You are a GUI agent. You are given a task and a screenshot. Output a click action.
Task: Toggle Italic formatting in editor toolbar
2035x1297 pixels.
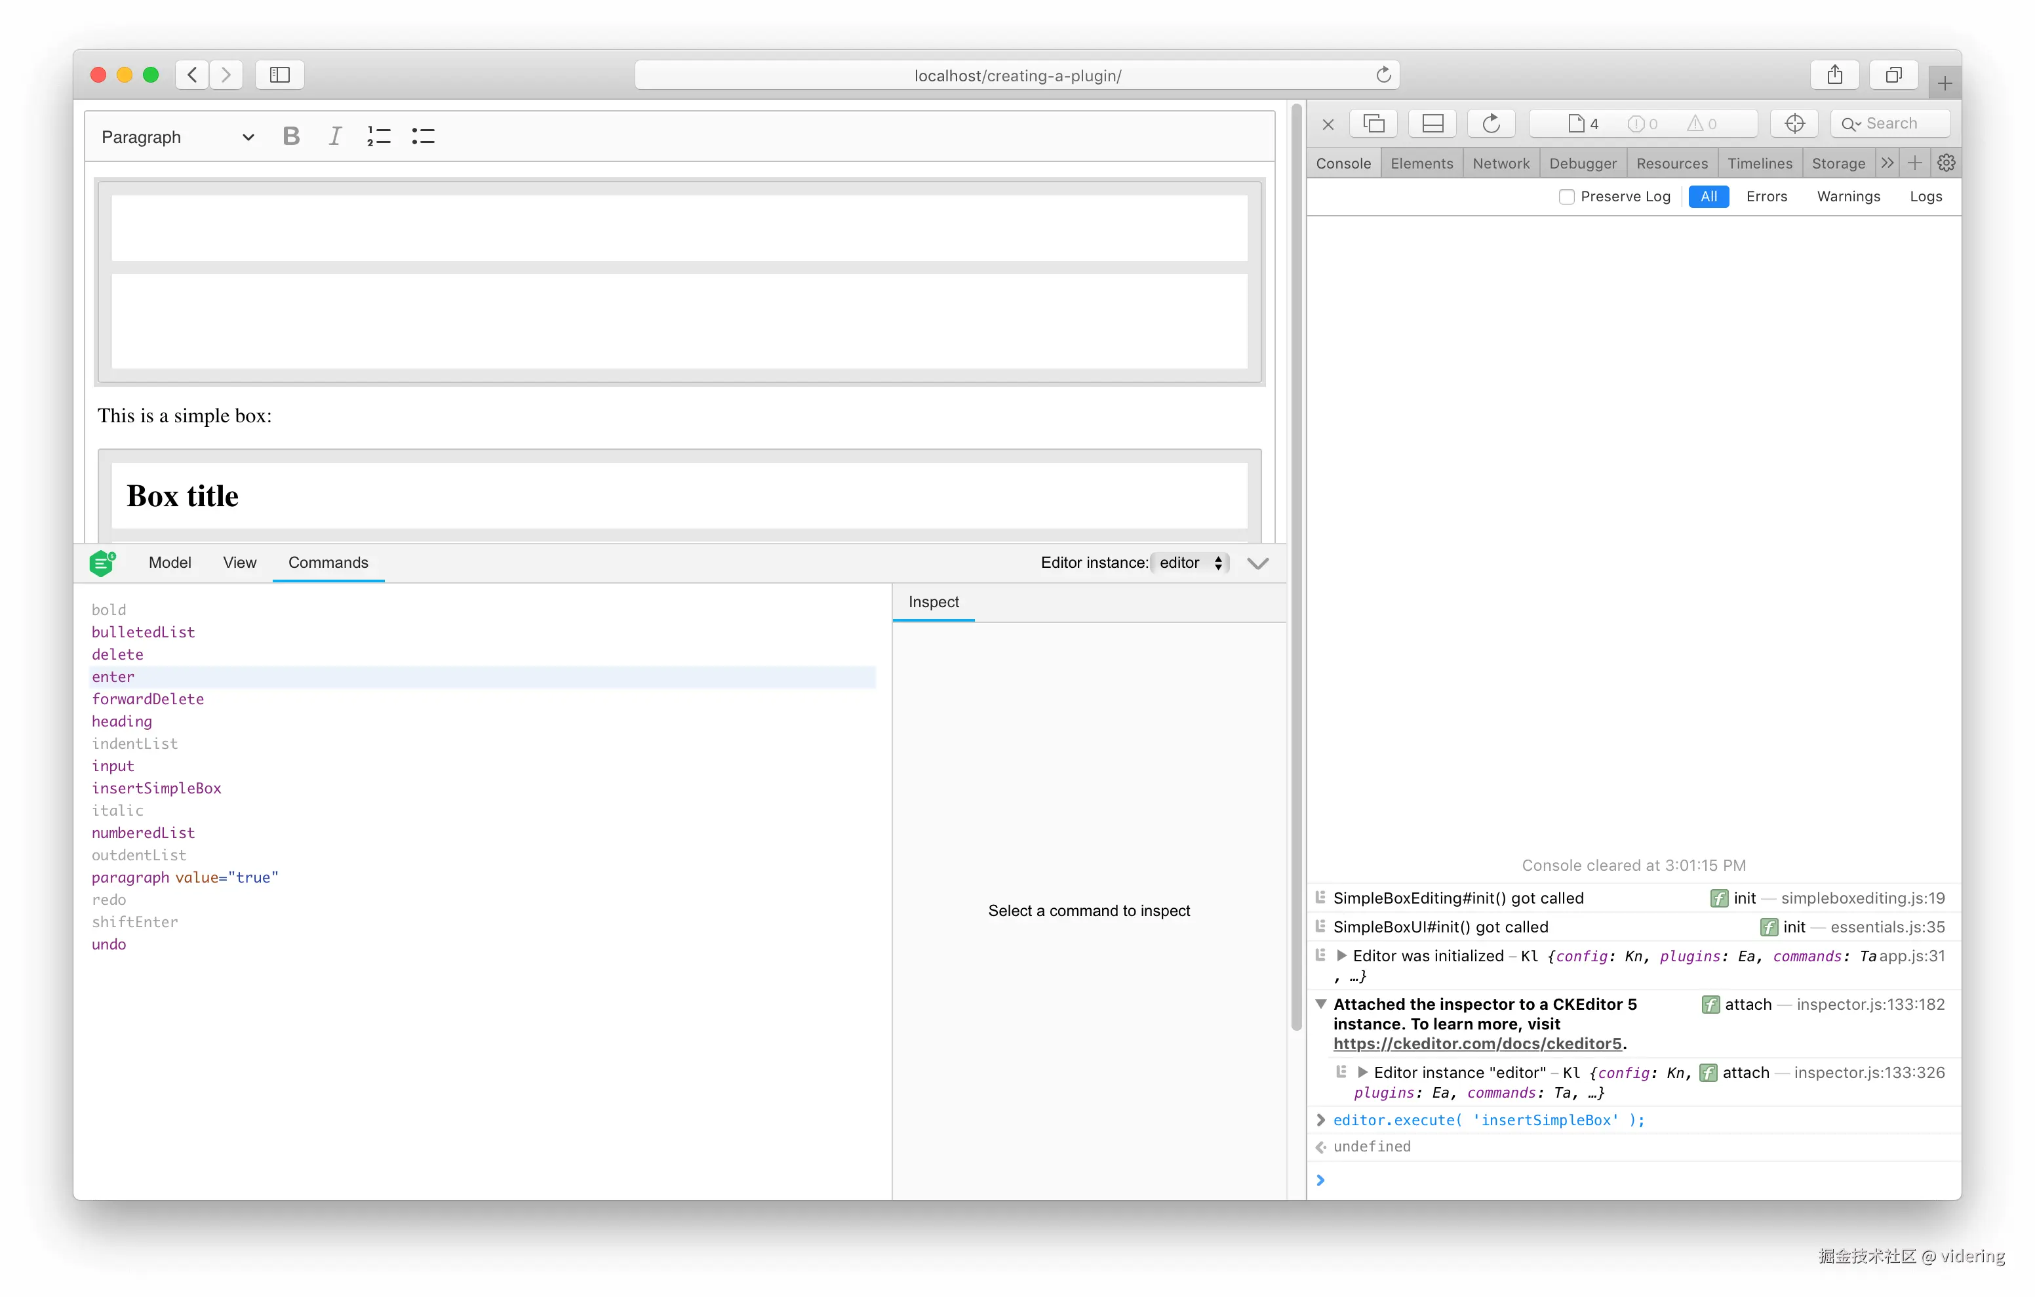tap(334, 136)
